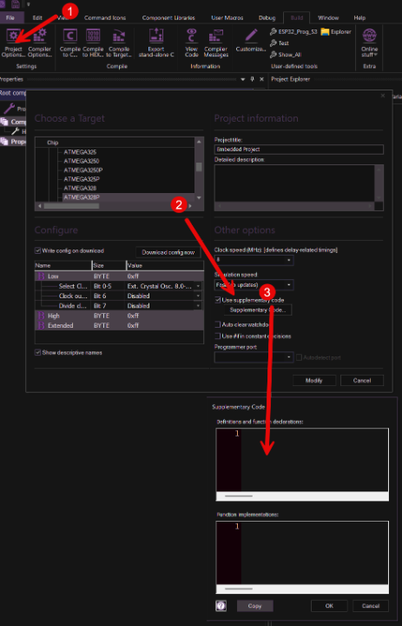The height and width of the screenshot is (626, 402).
Task: Click the Project title input field
Action: click(299, 150)
